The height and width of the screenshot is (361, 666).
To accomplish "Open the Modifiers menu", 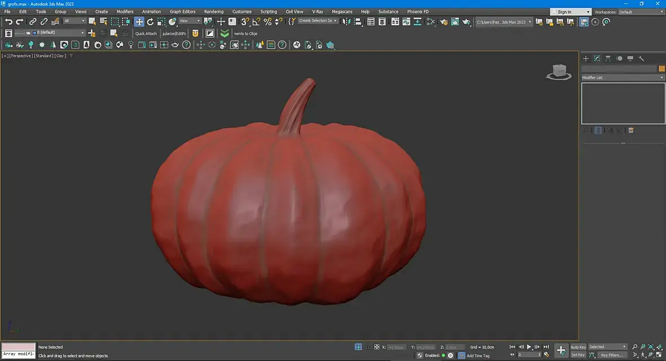I will pyautogui.click(x=125, y=11).
